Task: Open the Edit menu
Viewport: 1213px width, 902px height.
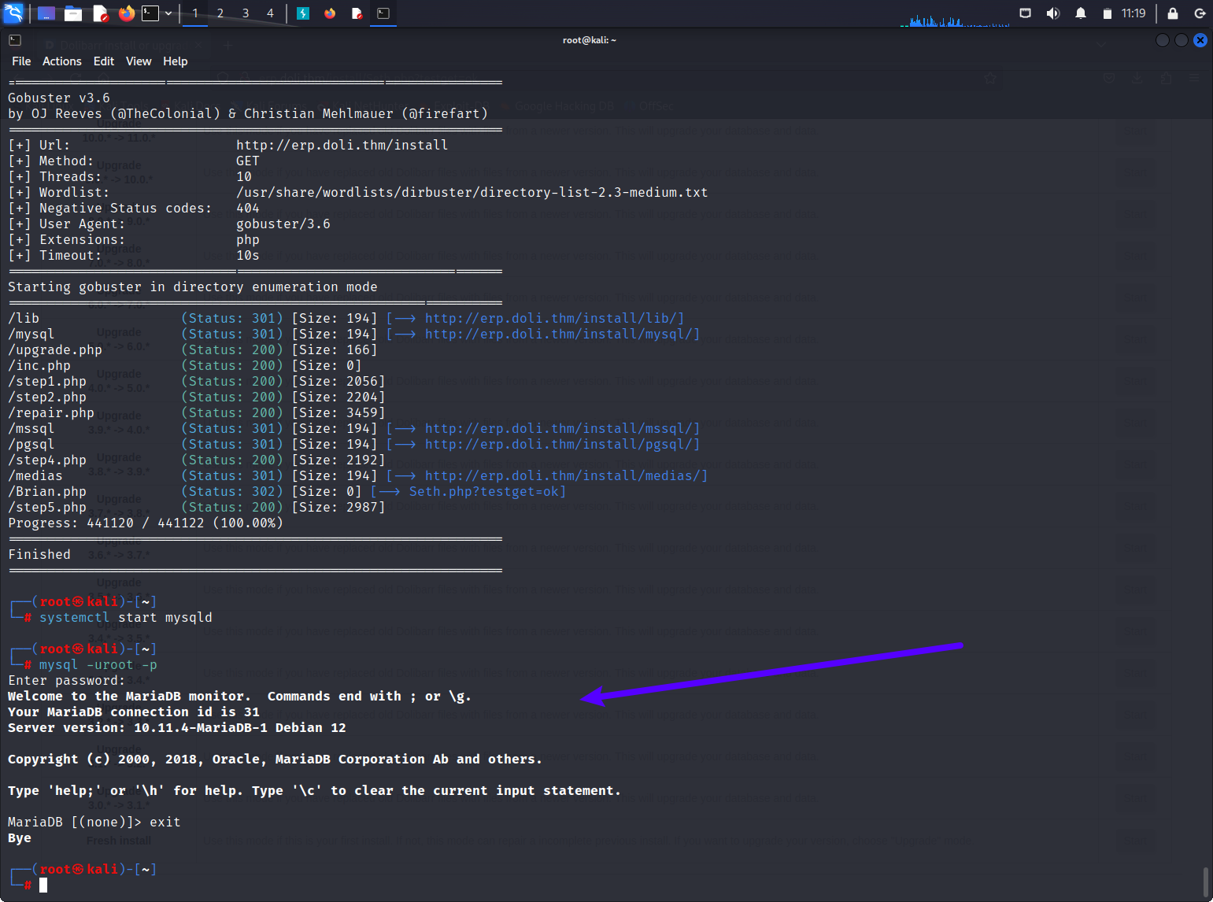Action: 104,61
